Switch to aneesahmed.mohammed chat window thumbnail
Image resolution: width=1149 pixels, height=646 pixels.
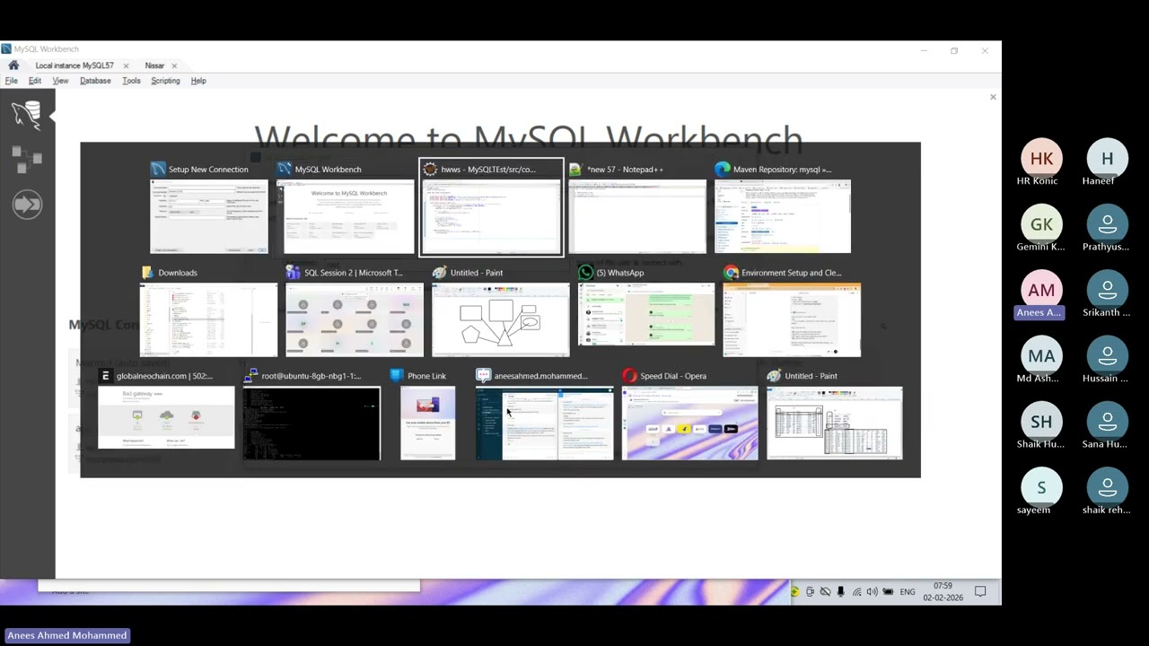[x=545, y=423]
